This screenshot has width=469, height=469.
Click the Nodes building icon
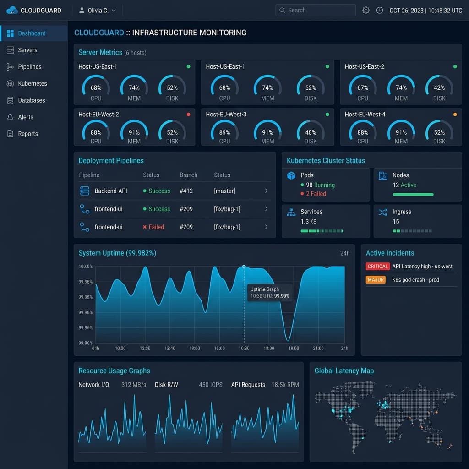click(x=383, y=175)
